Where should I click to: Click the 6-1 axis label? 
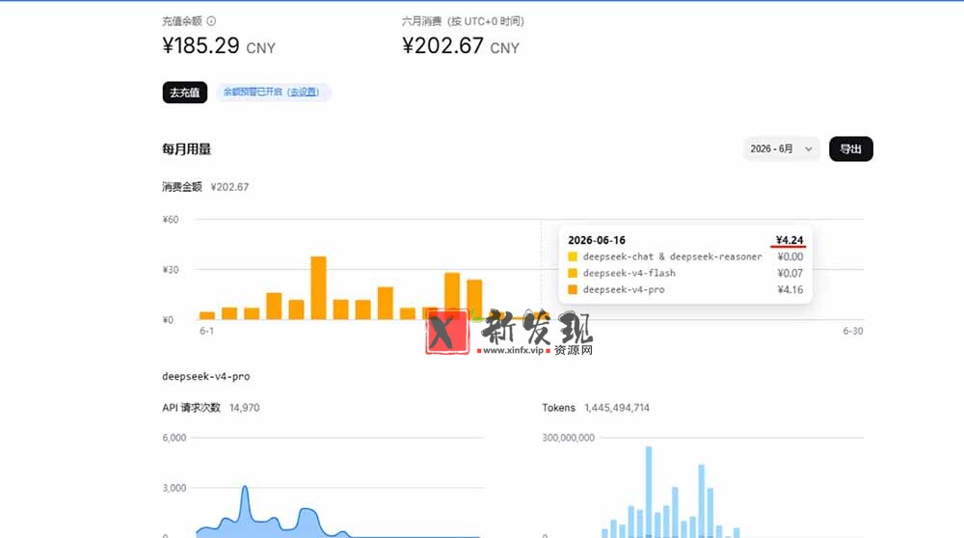pyautogui.click(x=206, y=331)
